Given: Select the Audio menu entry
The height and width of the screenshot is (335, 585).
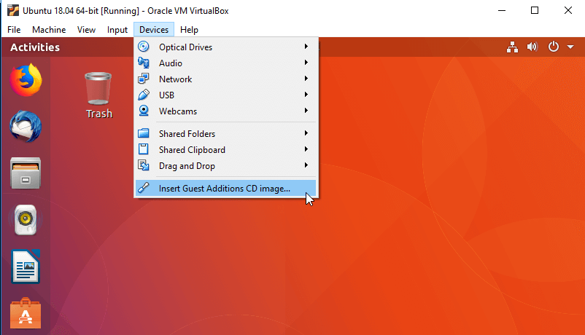Looking at the screenshot, I should [x=225, y=63].
